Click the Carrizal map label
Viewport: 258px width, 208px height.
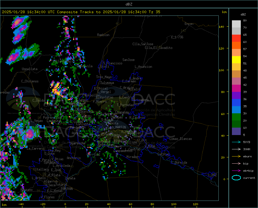click(x=93, y=154)
